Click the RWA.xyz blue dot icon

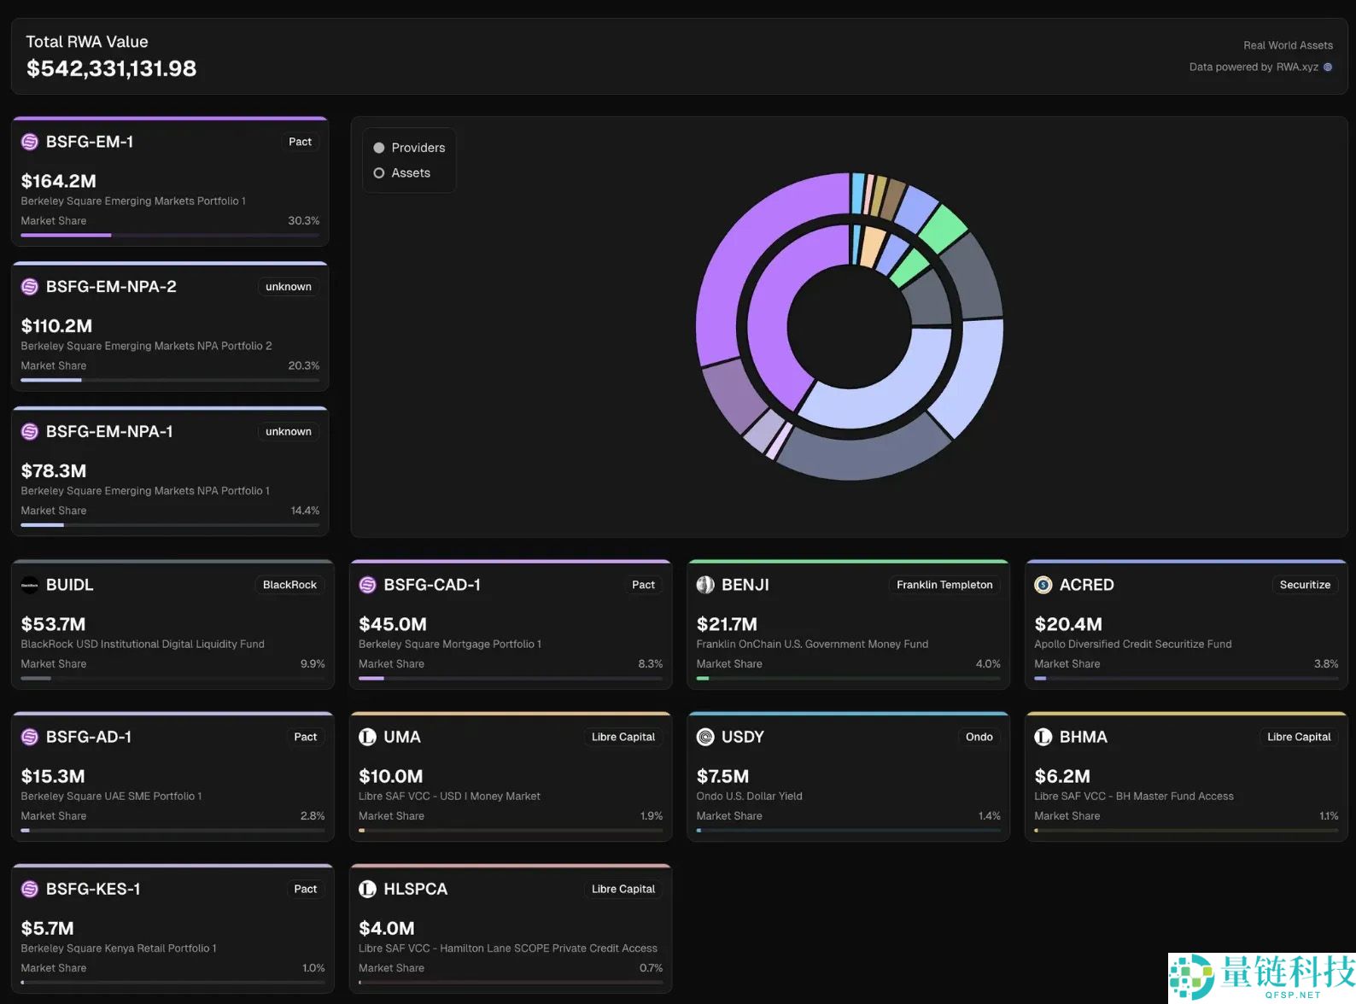1328,67
